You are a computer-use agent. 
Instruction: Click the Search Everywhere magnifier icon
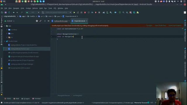pyautogui.click(x=123, y=13)
